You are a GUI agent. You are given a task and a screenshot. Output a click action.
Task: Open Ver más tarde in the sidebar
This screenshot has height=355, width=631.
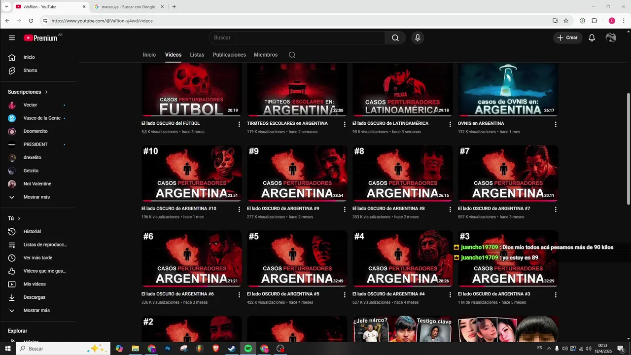coord(38,258)
